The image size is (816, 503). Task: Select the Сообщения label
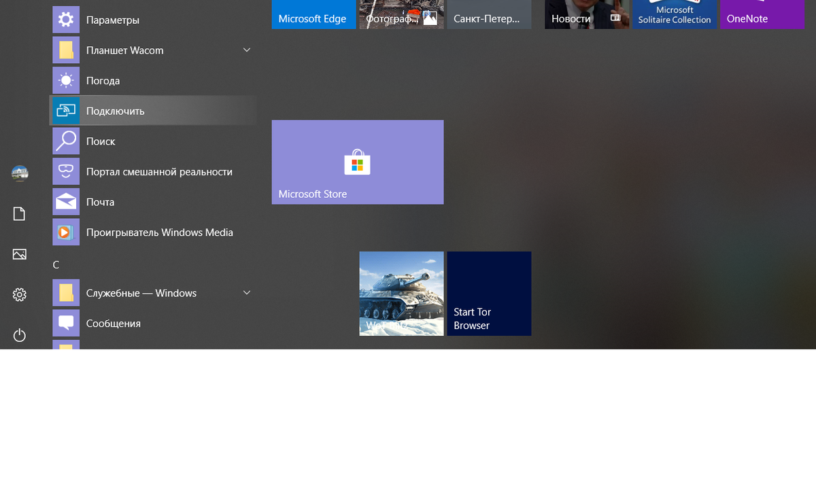tap(114, 324)
